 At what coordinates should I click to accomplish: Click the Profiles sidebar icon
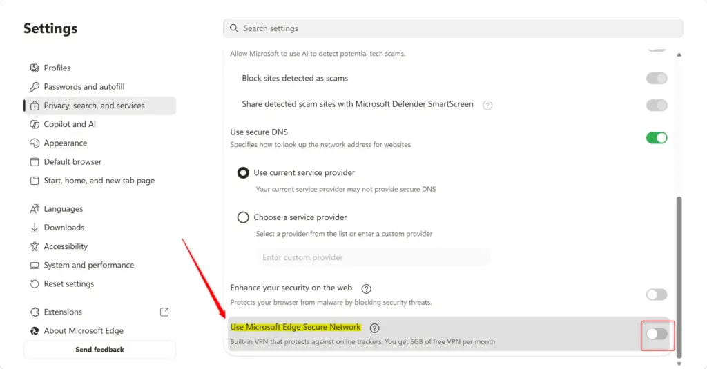click(35, 68)
